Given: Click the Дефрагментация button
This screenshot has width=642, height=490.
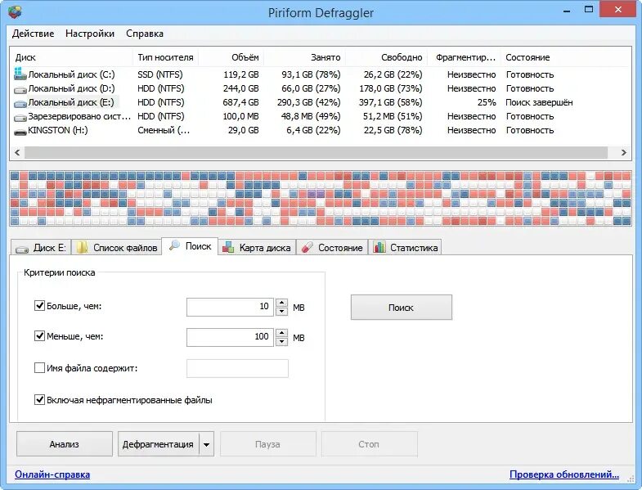Looking at the screenshot, I should 159,444.
